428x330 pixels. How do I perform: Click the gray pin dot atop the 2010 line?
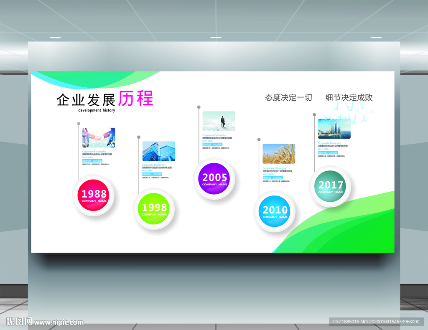tap(259, 140)
